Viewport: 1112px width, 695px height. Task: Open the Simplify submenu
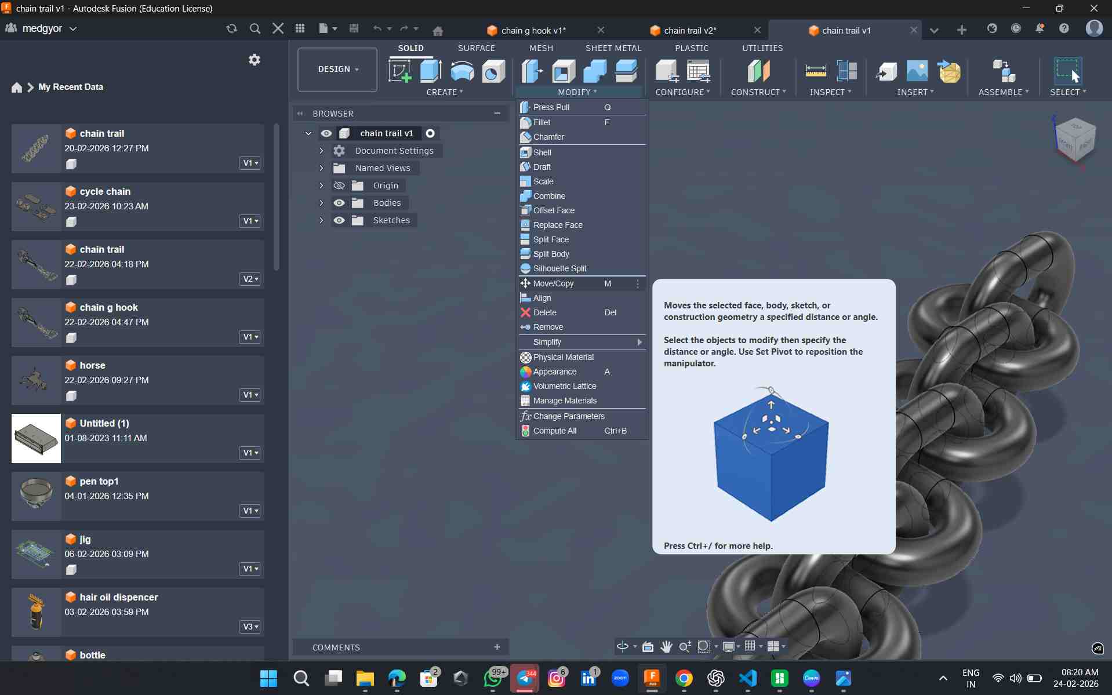(582, 342)
